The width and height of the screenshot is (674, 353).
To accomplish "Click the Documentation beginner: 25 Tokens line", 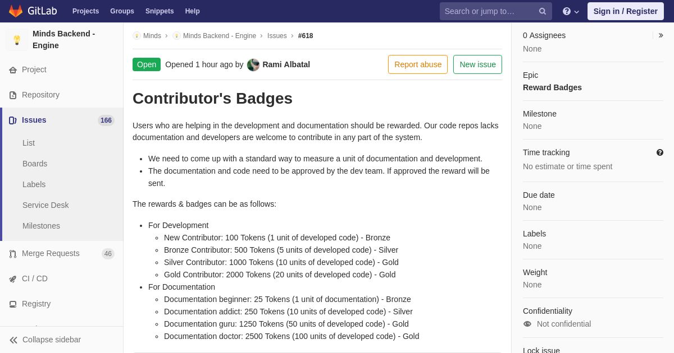I will pyautogui.click(x=288, y=299).
